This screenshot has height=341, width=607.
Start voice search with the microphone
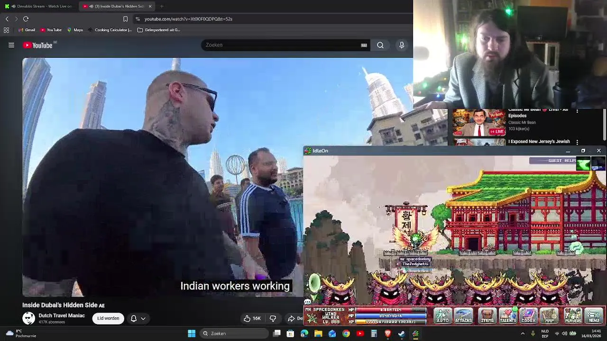[x=402, y=45]
